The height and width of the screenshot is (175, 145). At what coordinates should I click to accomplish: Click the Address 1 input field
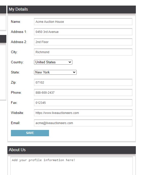[83, 32]
